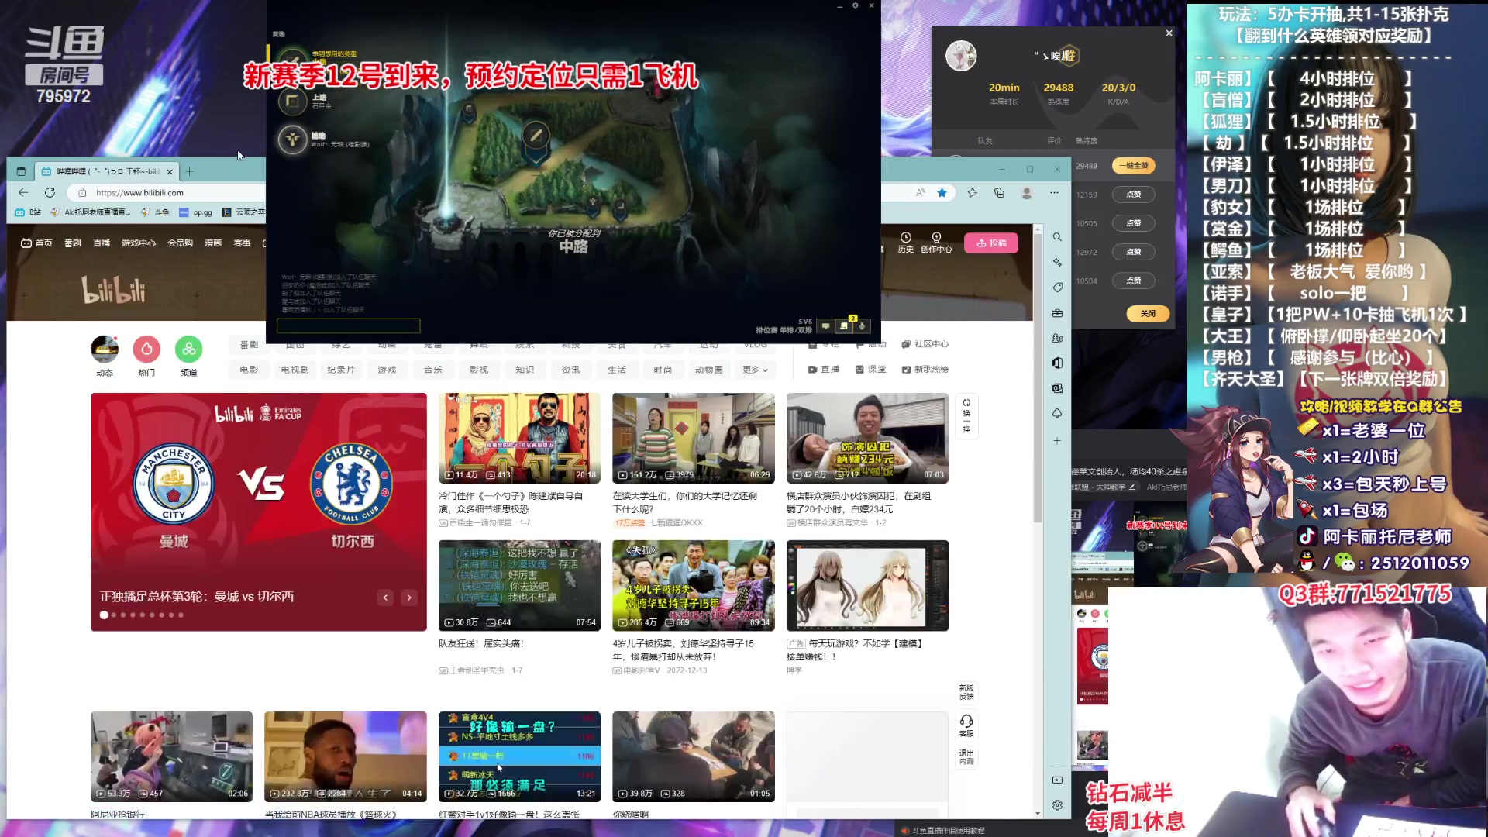
Task: Select the 音乐 category tab
Action: click(x=432, y=370)
